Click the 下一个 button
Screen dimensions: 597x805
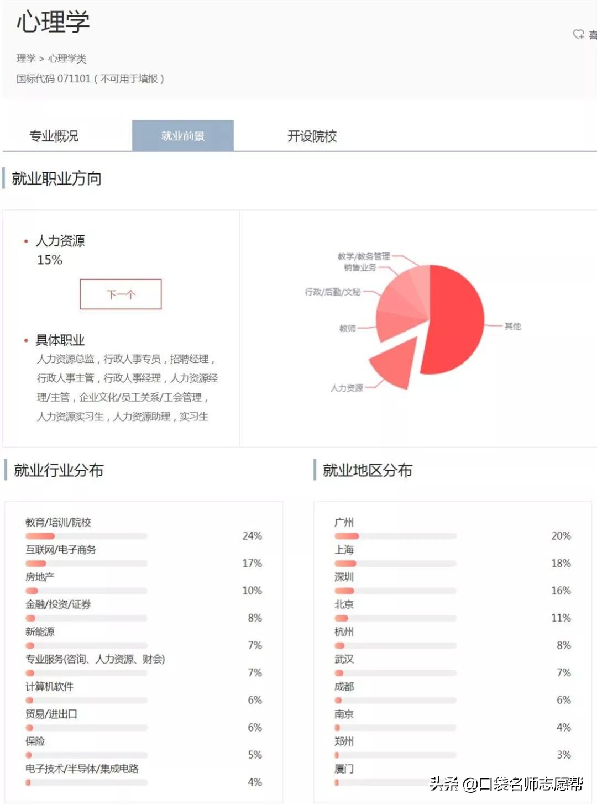coord(121,294)
